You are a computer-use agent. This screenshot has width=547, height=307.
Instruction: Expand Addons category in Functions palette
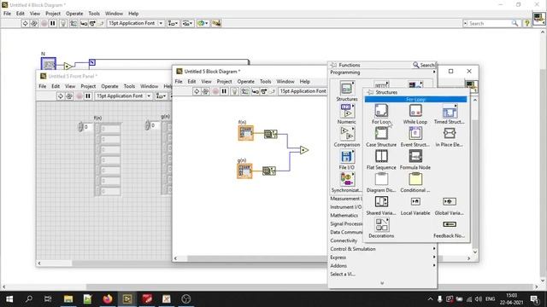tap(383, 265)
